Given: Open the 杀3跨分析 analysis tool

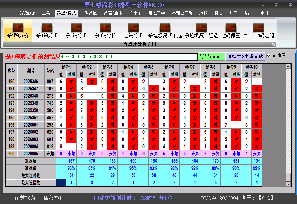Looking at the screenshot, I should [x=105, y=30].
